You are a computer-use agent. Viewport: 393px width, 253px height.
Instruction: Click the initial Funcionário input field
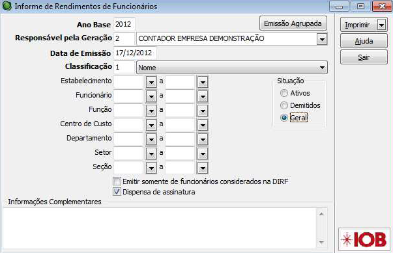[x=129, y=96]
